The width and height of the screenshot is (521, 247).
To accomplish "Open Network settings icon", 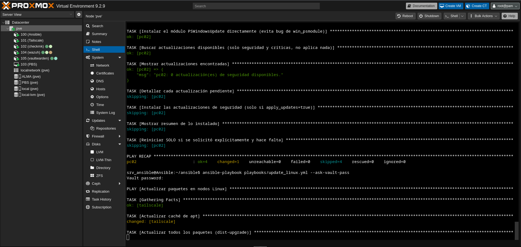I will (92, 65).
